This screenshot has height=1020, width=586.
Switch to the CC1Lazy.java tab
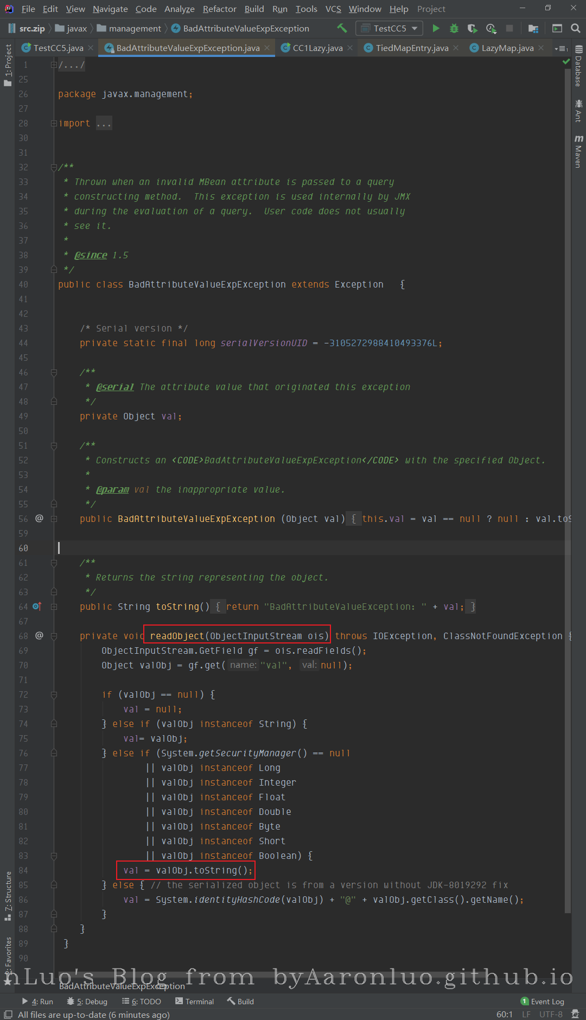click(x=317, y=48)
